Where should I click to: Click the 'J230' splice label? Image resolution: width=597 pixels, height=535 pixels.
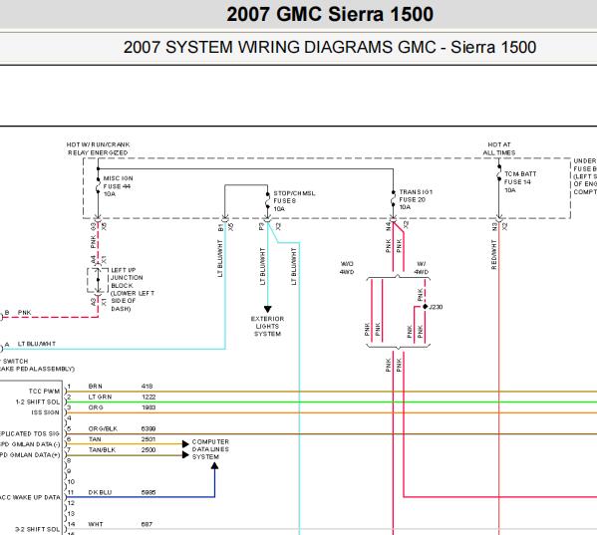[436, 307]
